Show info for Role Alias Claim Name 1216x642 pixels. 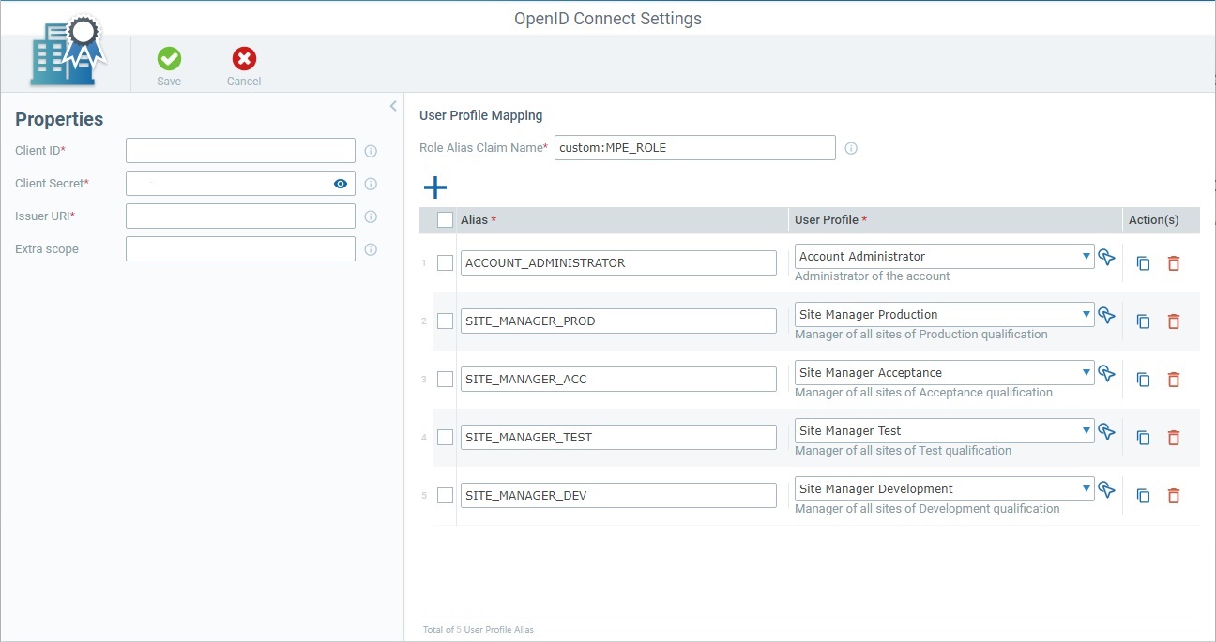pyautogui.click(x=851, y=148)
